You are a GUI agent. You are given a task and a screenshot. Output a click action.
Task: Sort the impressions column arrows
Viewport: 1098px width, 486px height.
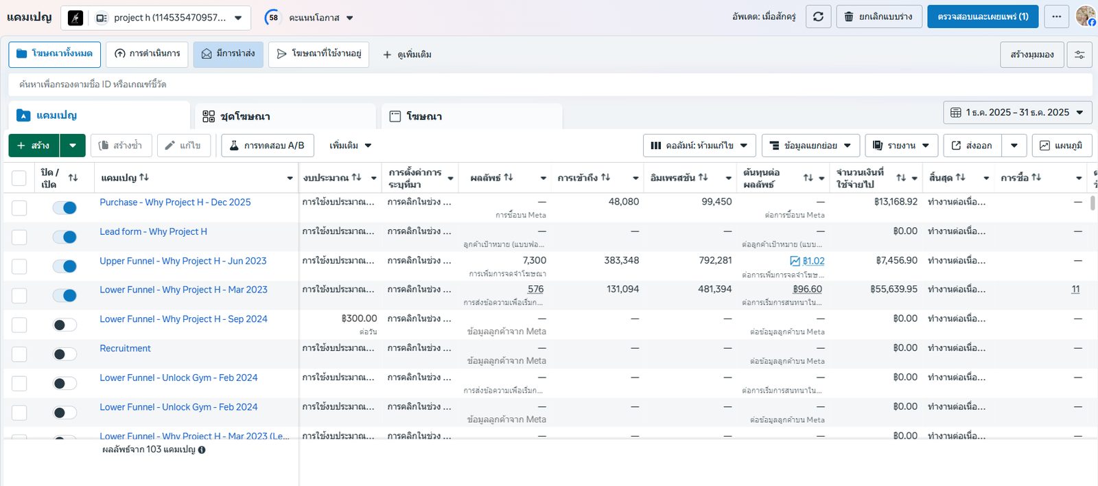click(x=703, y=177)
